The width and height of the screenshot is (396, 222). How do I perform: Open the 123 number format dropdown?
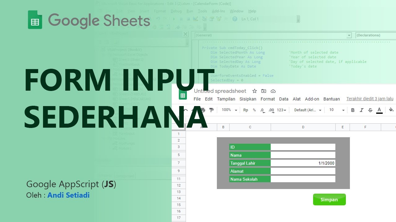tap(282, 110)
